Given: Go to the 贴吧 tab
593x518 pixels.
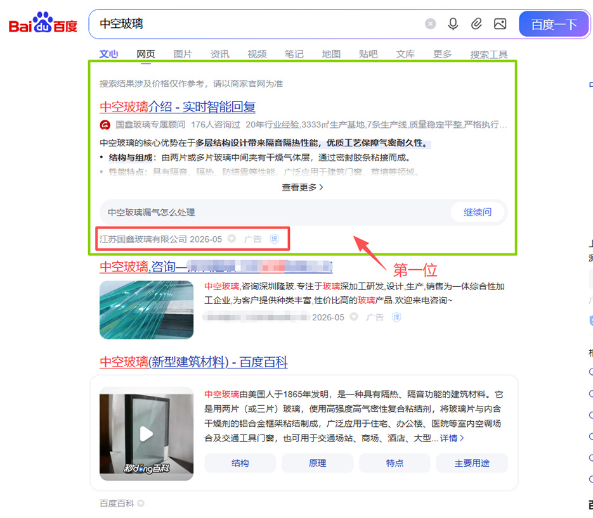Looking at the screenshot, I should pyautogui.click(x=368, y=54).
